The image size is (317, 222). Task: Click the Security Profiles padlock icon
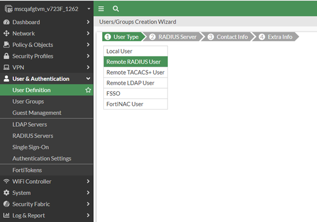(x=7, y=56)
